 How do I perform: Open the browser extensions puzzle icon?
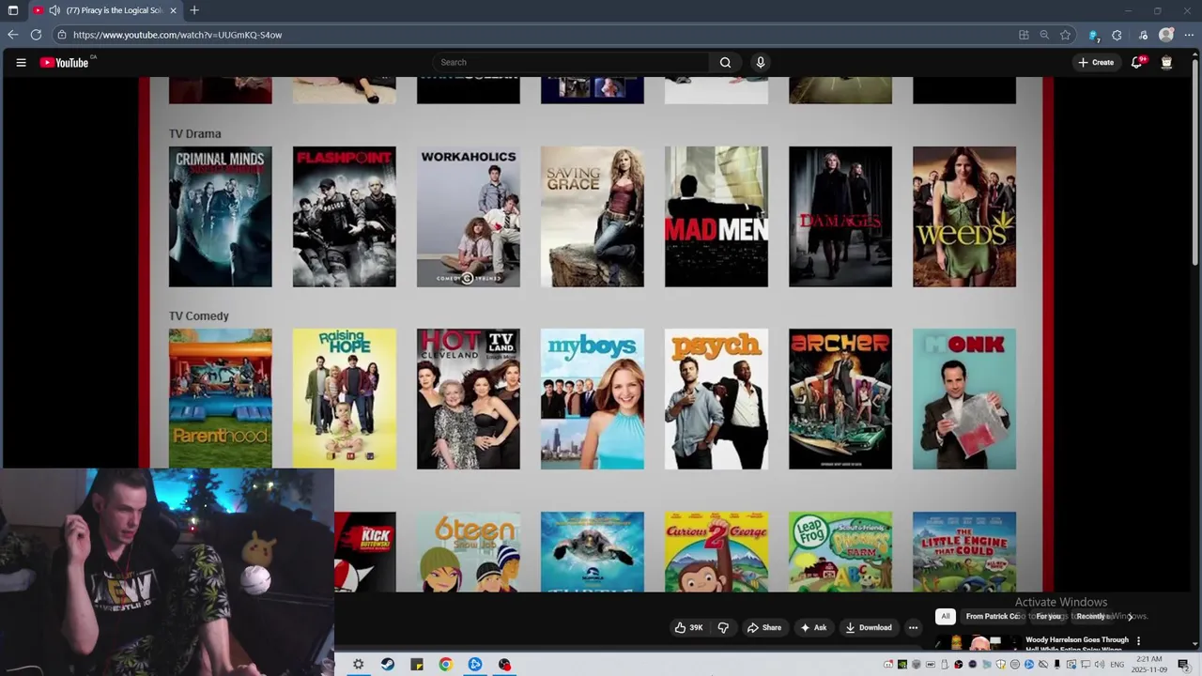point(1117,35)
